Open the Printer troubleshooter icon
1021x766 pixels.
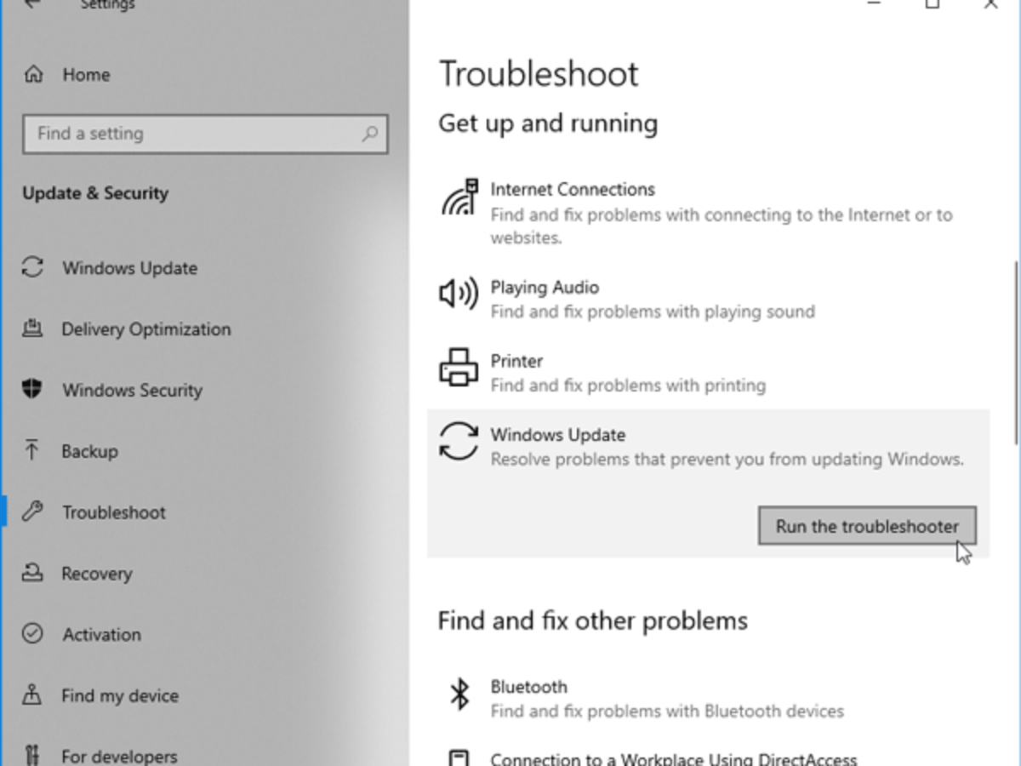pyautogui.click(x=459, y=368)
